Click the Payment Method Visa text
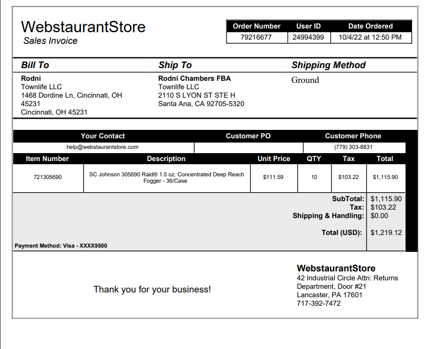The width and height of the screenshot is (424, 349). tap(61, 246)
